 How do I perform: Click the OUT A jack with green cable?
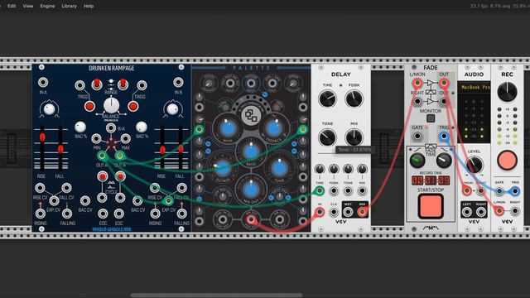[x=102, y=156]
